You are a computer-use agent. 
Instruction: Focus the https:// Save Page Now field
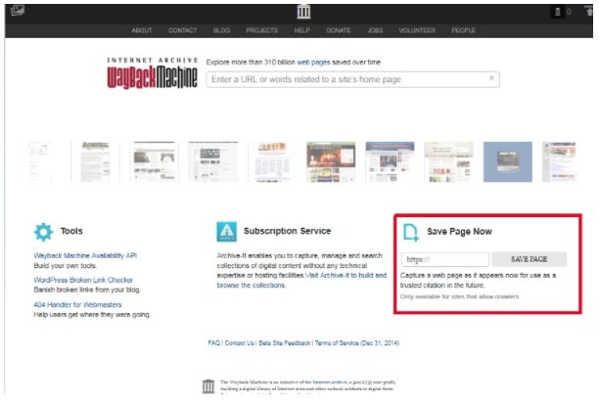[445, 259]
